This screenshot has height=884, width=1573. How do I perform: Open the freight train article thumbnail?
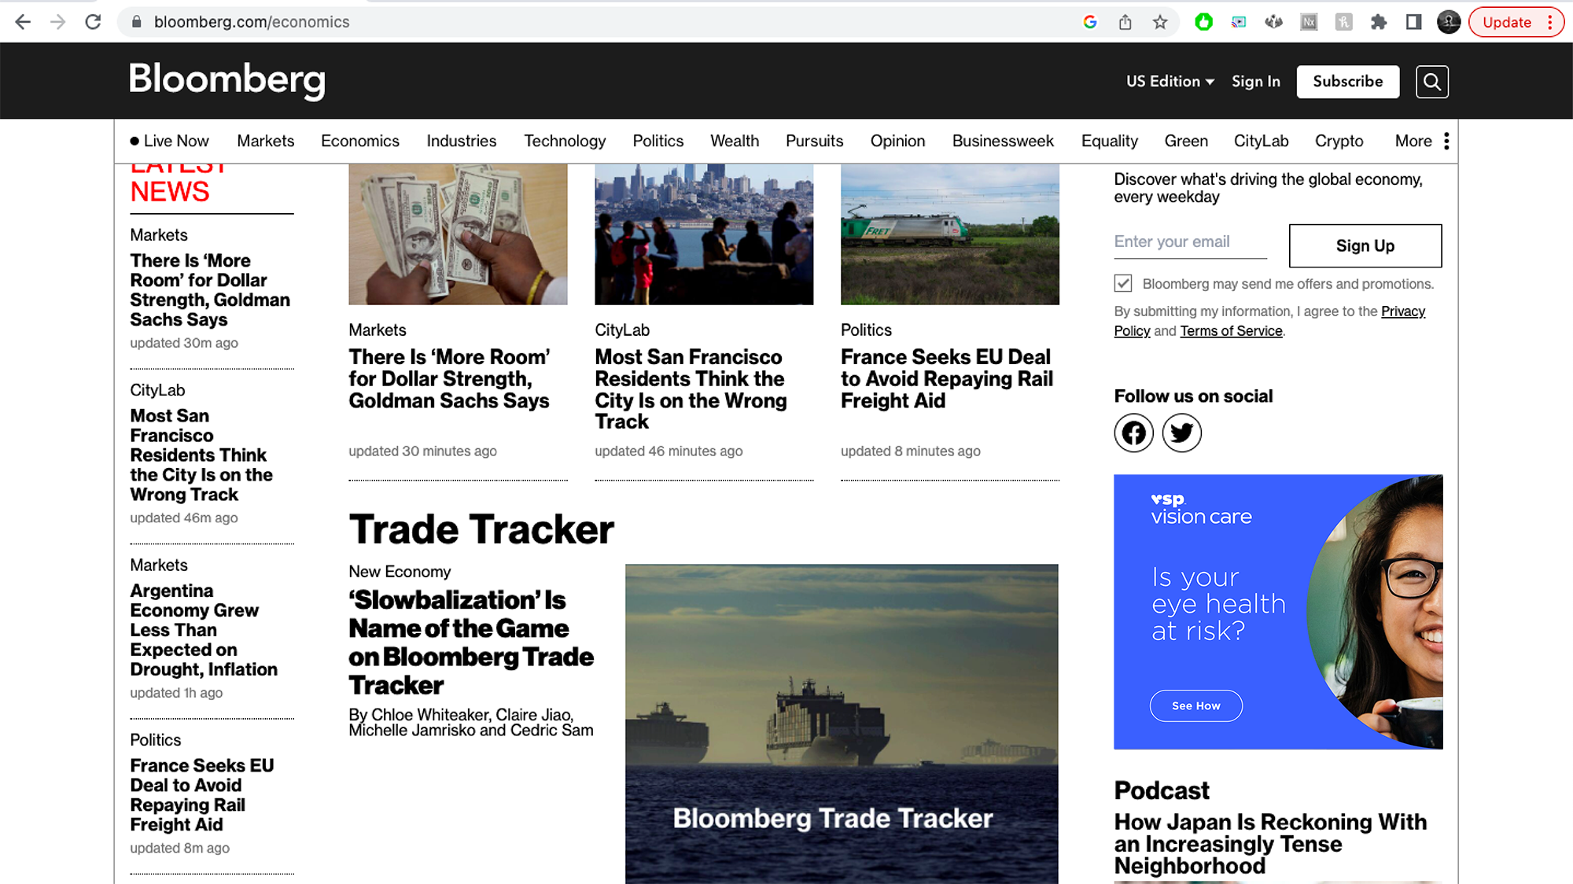949,234
